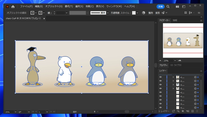Open the 効果(C) menu

tap(90, 6)
